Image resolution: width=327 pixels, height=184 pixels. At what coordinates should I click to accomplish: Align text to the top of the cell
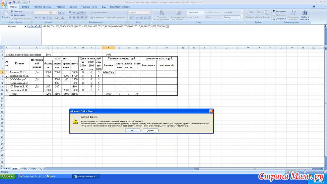coord(70,13)
